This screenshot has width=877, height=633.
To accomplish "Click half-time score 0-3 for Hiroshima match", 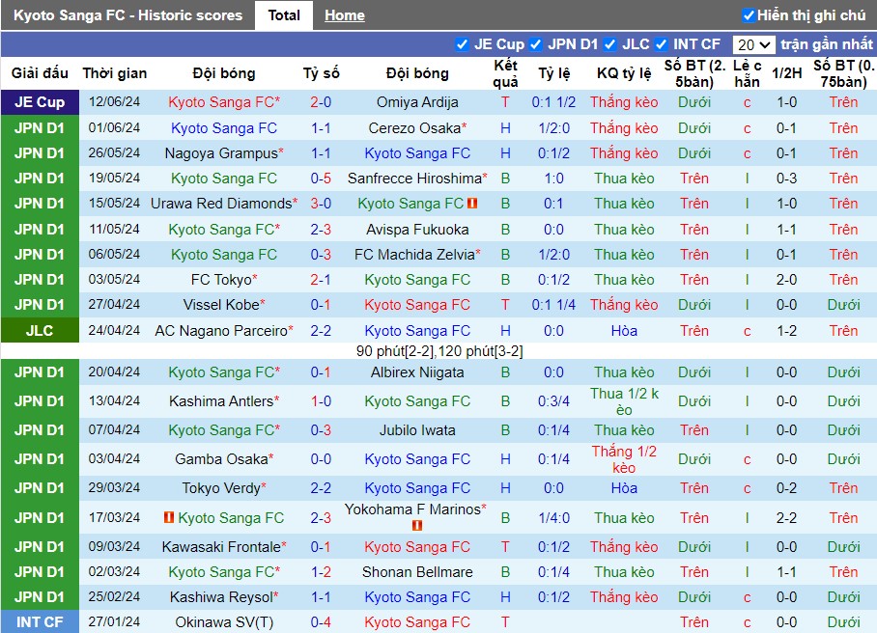I will (x=786, y=179).
